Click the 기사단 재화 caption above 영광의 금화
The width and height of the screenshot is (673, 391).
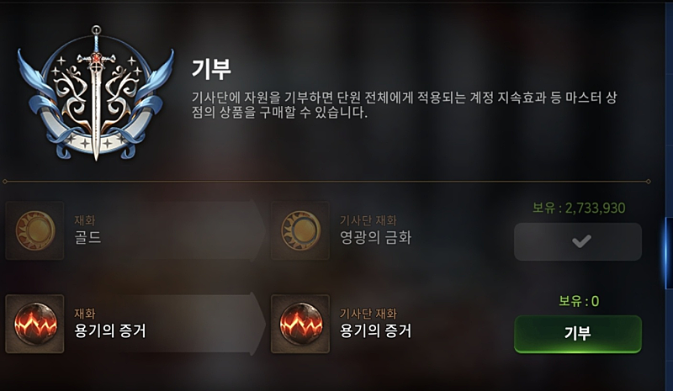pos(368,220)
